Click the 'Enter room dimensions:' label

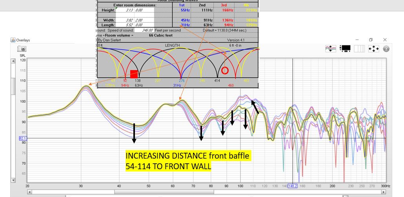point(135,5)
